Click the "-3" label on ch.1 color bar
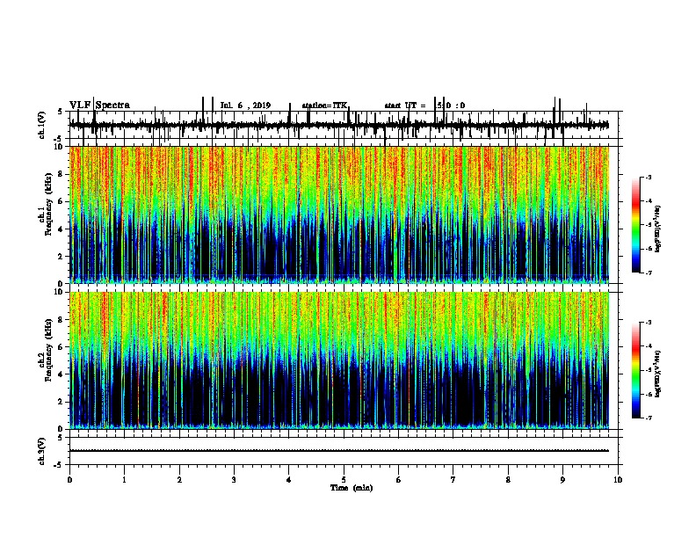Viewport: 696px width, 538px height. pyautogui.click(x=648, y=178)
